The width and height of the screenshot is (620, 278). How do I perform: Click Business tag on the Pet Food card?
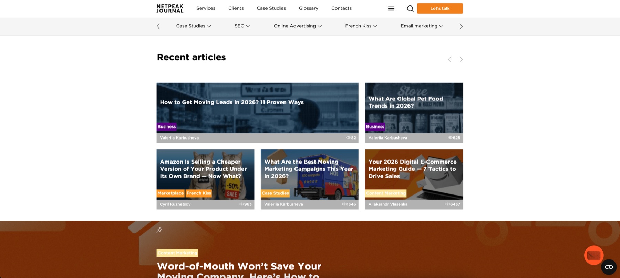point(375,127)
